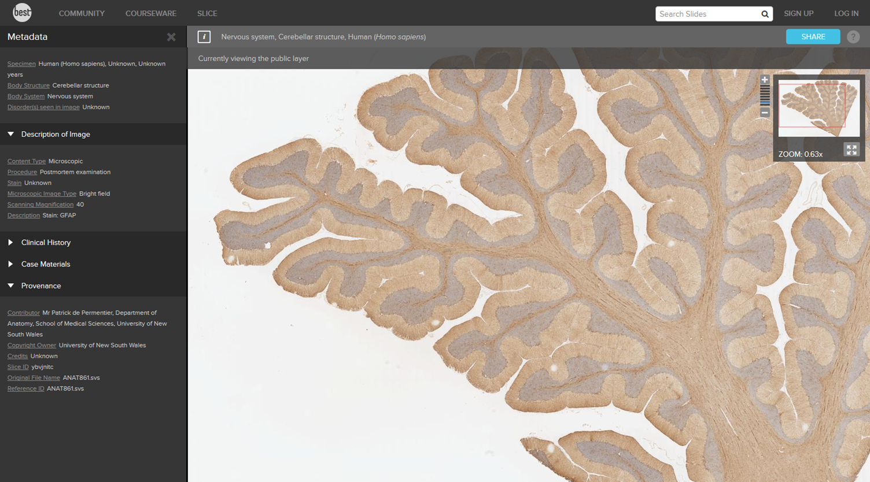This screenshot has height=482, width=870.
Task: Click the Disorder(s) seen in image label
Action: (x=43, y=107)
